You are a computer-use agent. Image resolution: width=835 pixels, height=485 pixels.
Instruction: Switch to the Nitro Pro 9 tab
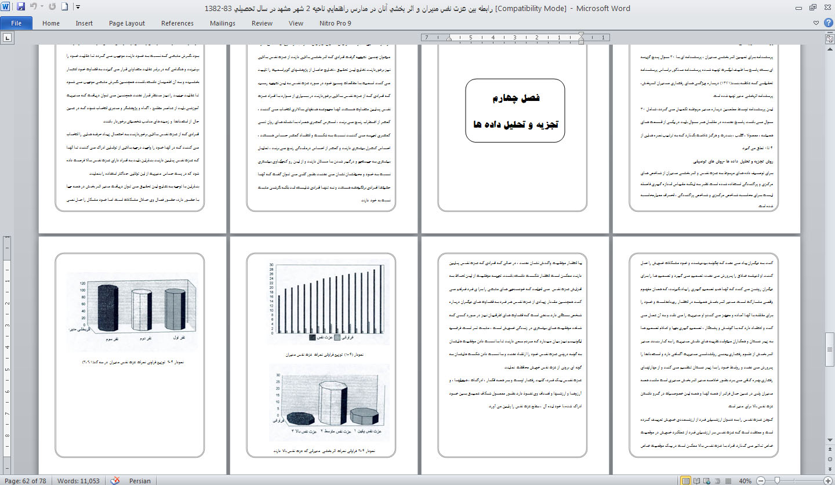(x=335, y=23)
